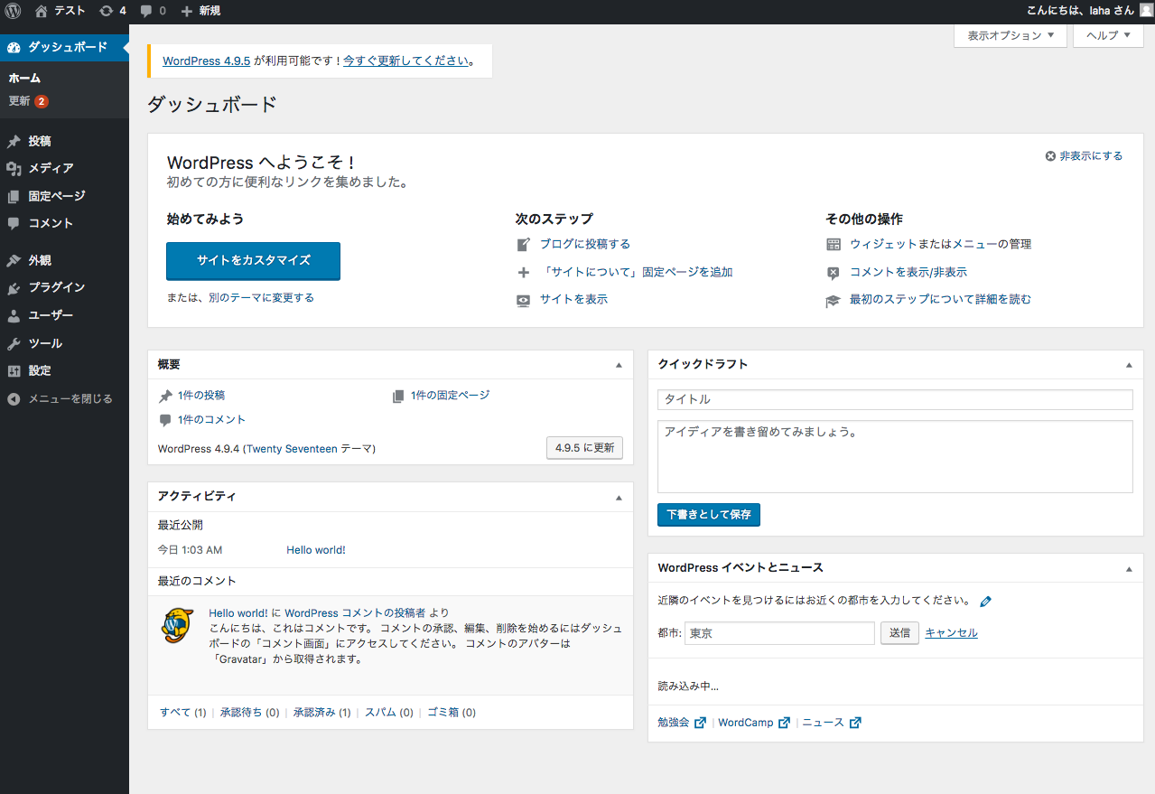Image resolution: width=1155 pixels, height=794 pixels.
Task: Click the メニューを閉じる collapse arrow icon
Action: pos(14,398)
